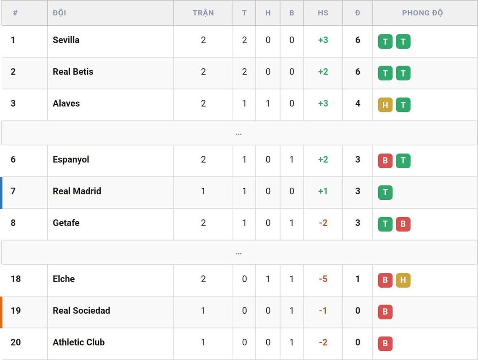Click the PHONG ĐỘ column header
Viewport: 478px width, 360px height.
(x=422, y=13)
